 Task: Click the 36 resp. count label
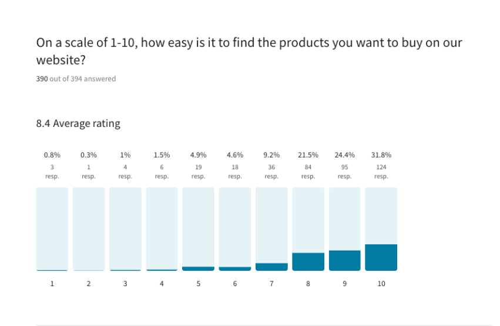[x=271, y=172]
